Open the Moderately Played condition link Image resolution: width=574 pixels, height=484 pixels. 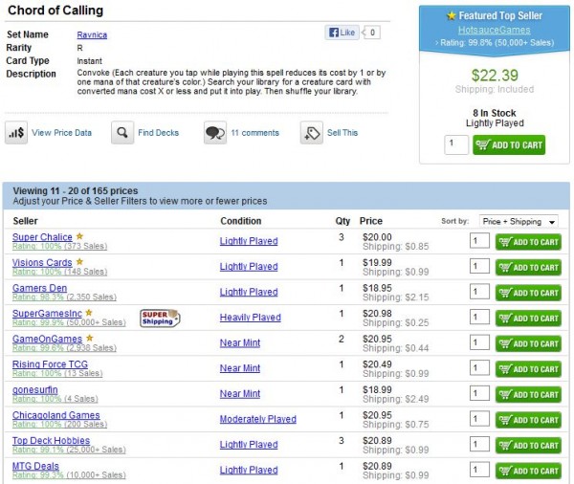coord(257,419)
